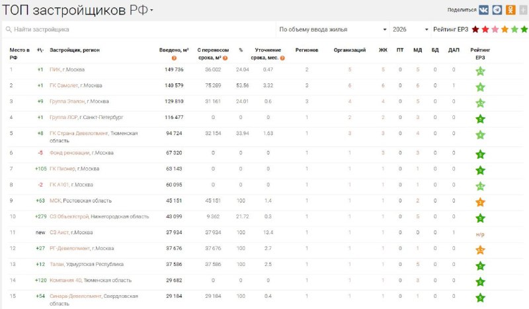Open МСК developer link
This screenshot has width=529, height=309.
point(55,200)
